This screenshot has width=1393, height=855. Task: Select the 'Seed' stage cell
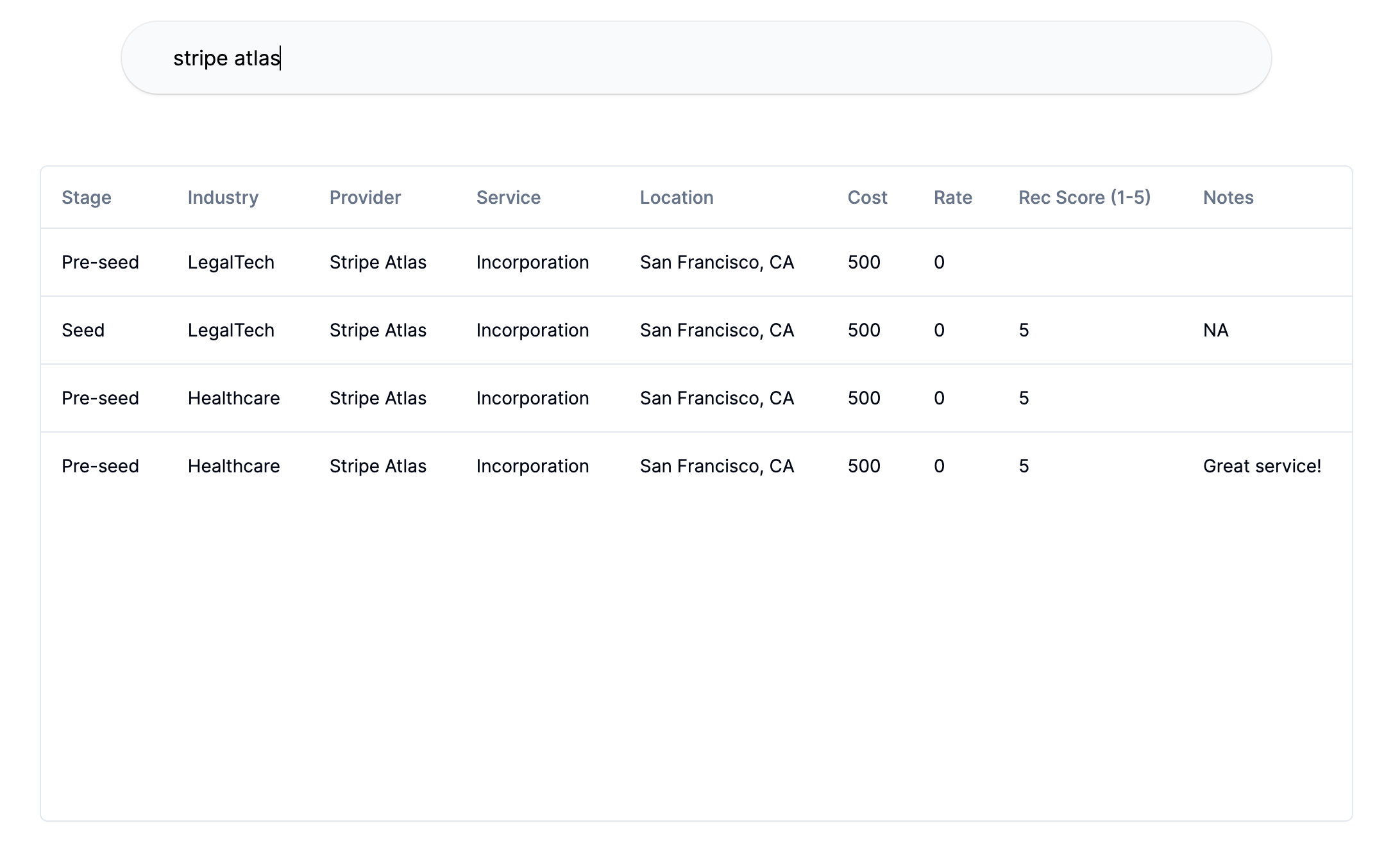83,330
